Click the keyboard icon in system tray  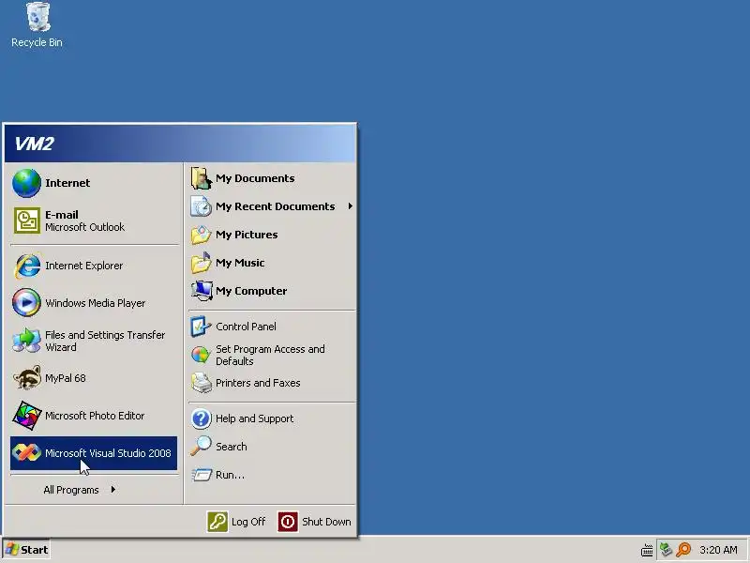647,550
